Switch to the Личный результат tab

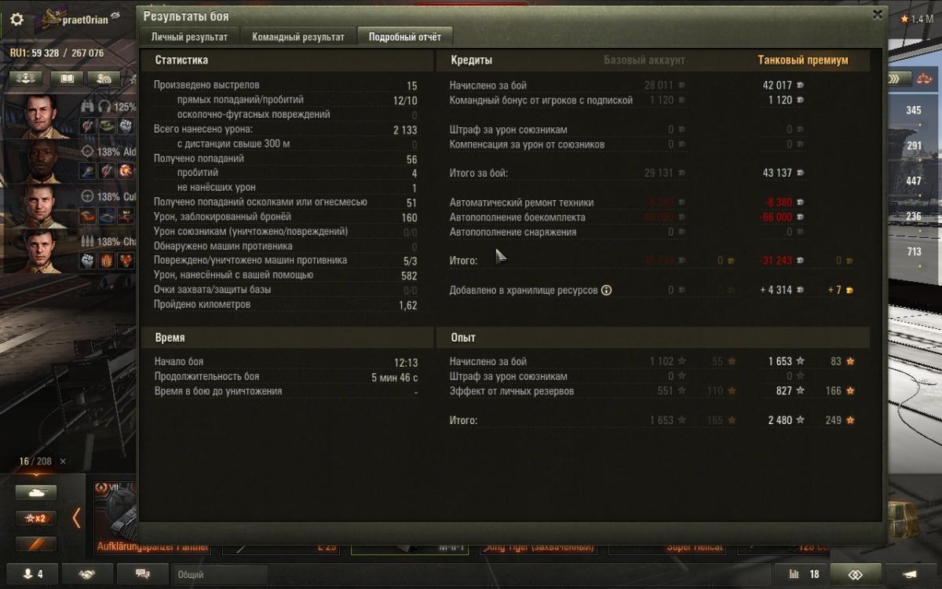point(189,37)
